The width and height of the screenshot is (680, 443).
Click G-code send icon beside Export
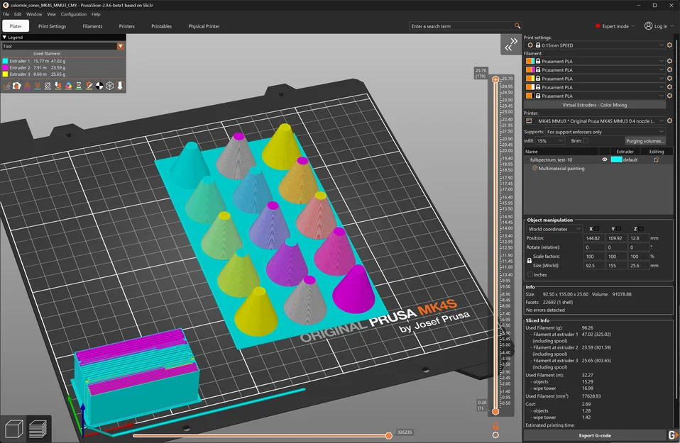pos(672,435)
